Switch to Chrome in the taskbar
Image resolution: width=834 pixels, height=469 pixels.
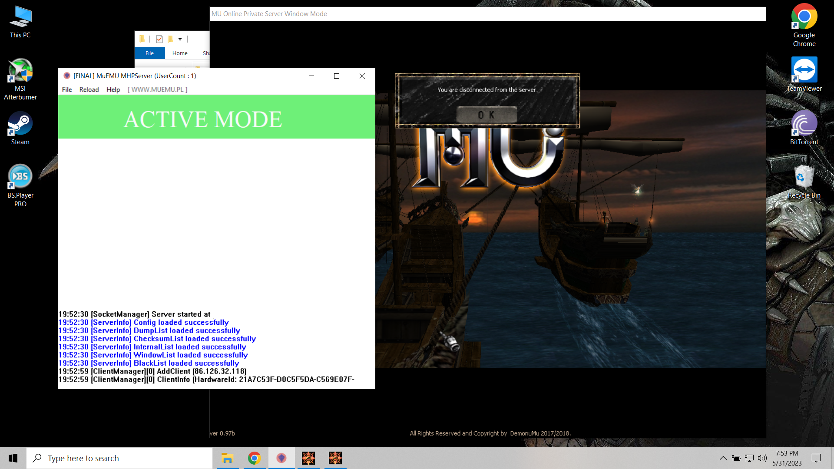(255, 458)
